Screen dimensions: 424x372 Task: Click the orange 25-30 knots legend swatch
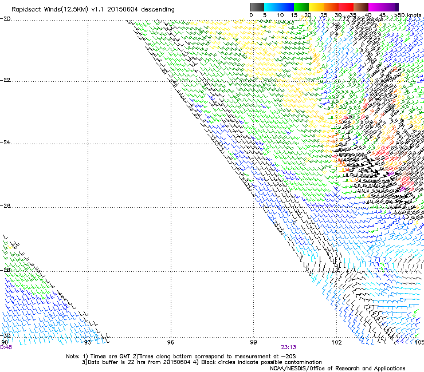(x=331, y=7)
